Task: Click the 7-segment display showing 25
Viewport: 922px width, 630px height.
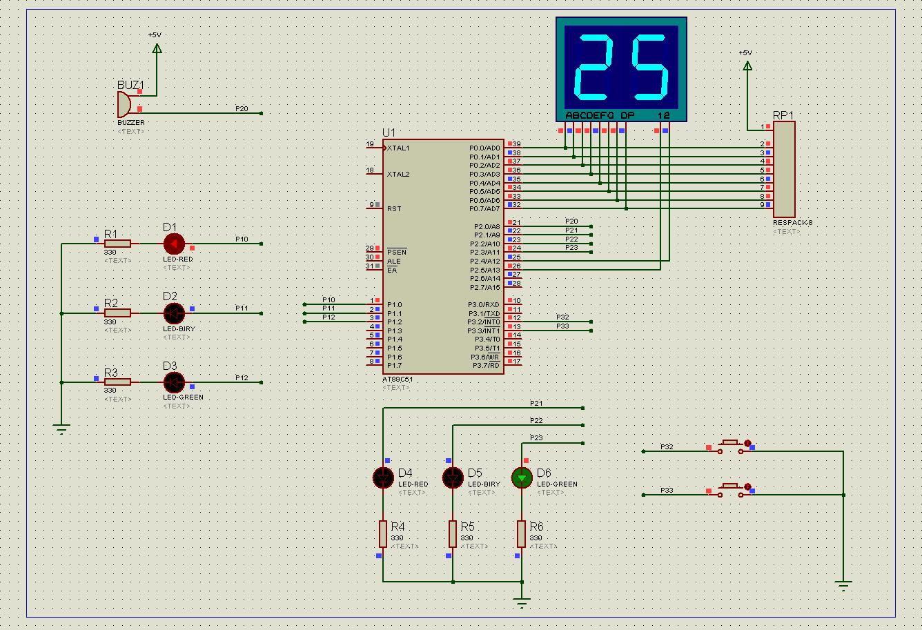Action: [x=621, y=70]
